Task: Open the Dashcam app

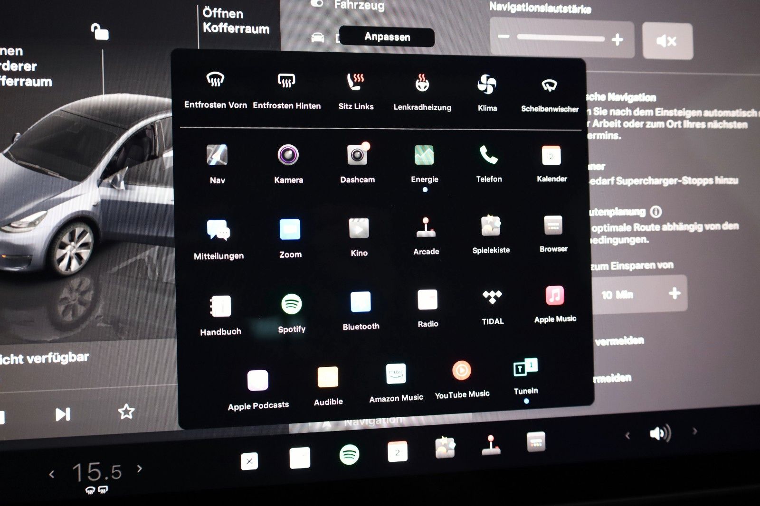Action: [x=358, y=154]
